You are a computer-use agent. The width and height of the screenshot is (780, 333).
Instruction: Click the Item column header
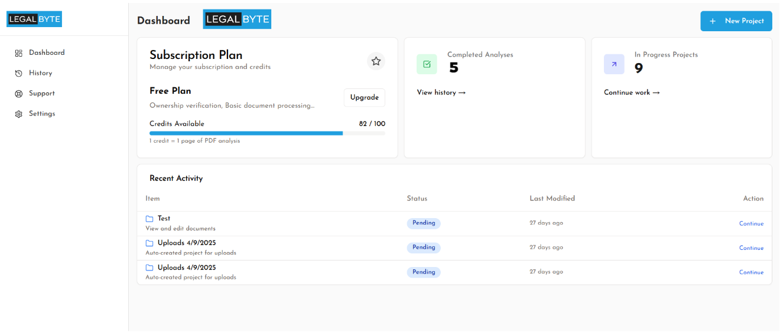click(x=152, y=199)
